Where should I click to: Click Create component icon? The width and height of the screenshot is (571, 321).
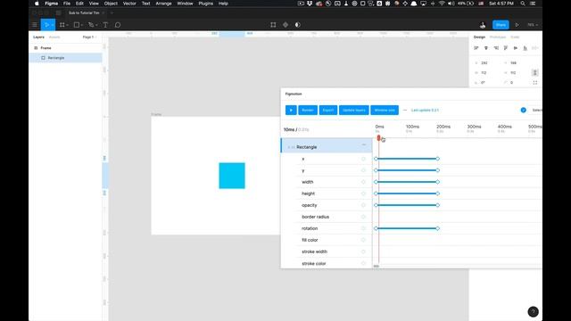coord(285,25)
